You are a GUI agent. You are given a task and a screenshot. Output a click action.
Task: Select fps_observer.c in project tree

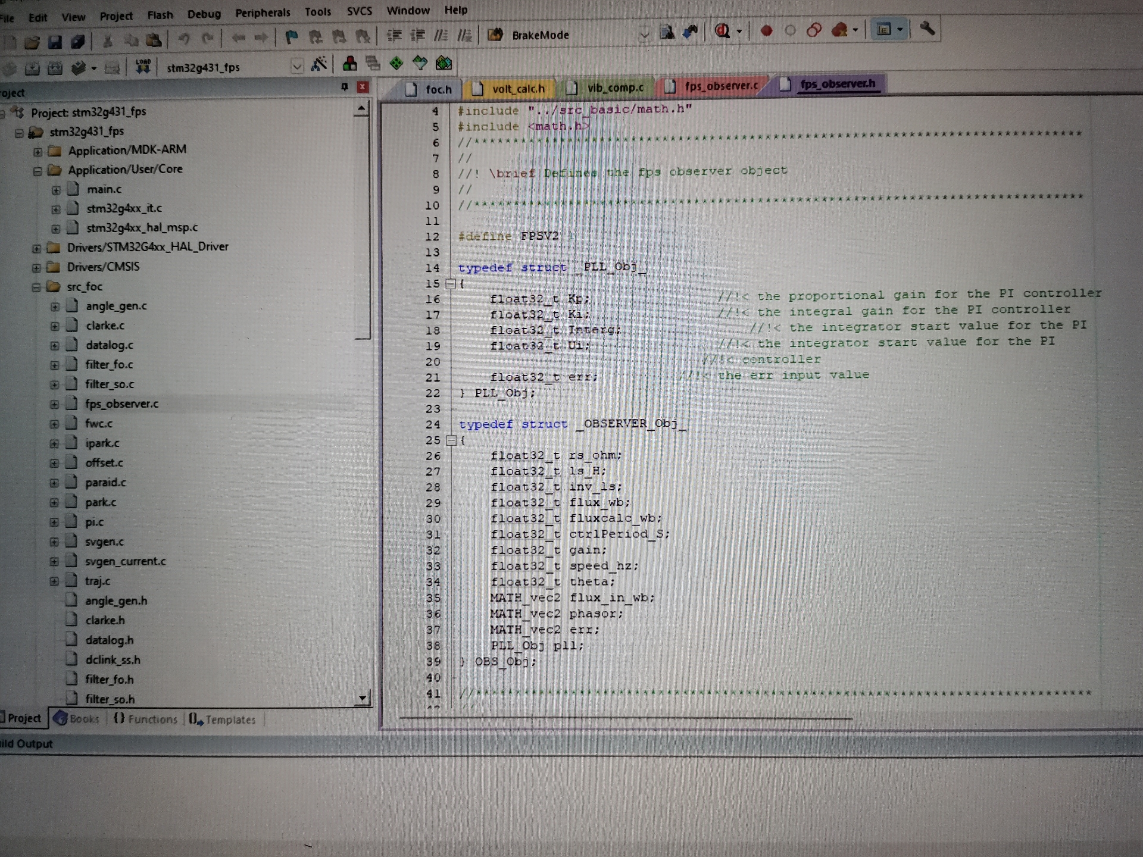(121, 404)
